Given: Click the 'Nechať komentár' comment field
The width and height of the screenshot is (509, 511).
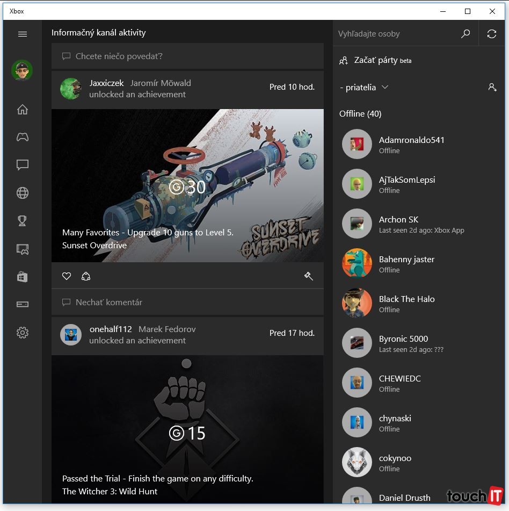Looking at the screenshot, I should point(187,302).
